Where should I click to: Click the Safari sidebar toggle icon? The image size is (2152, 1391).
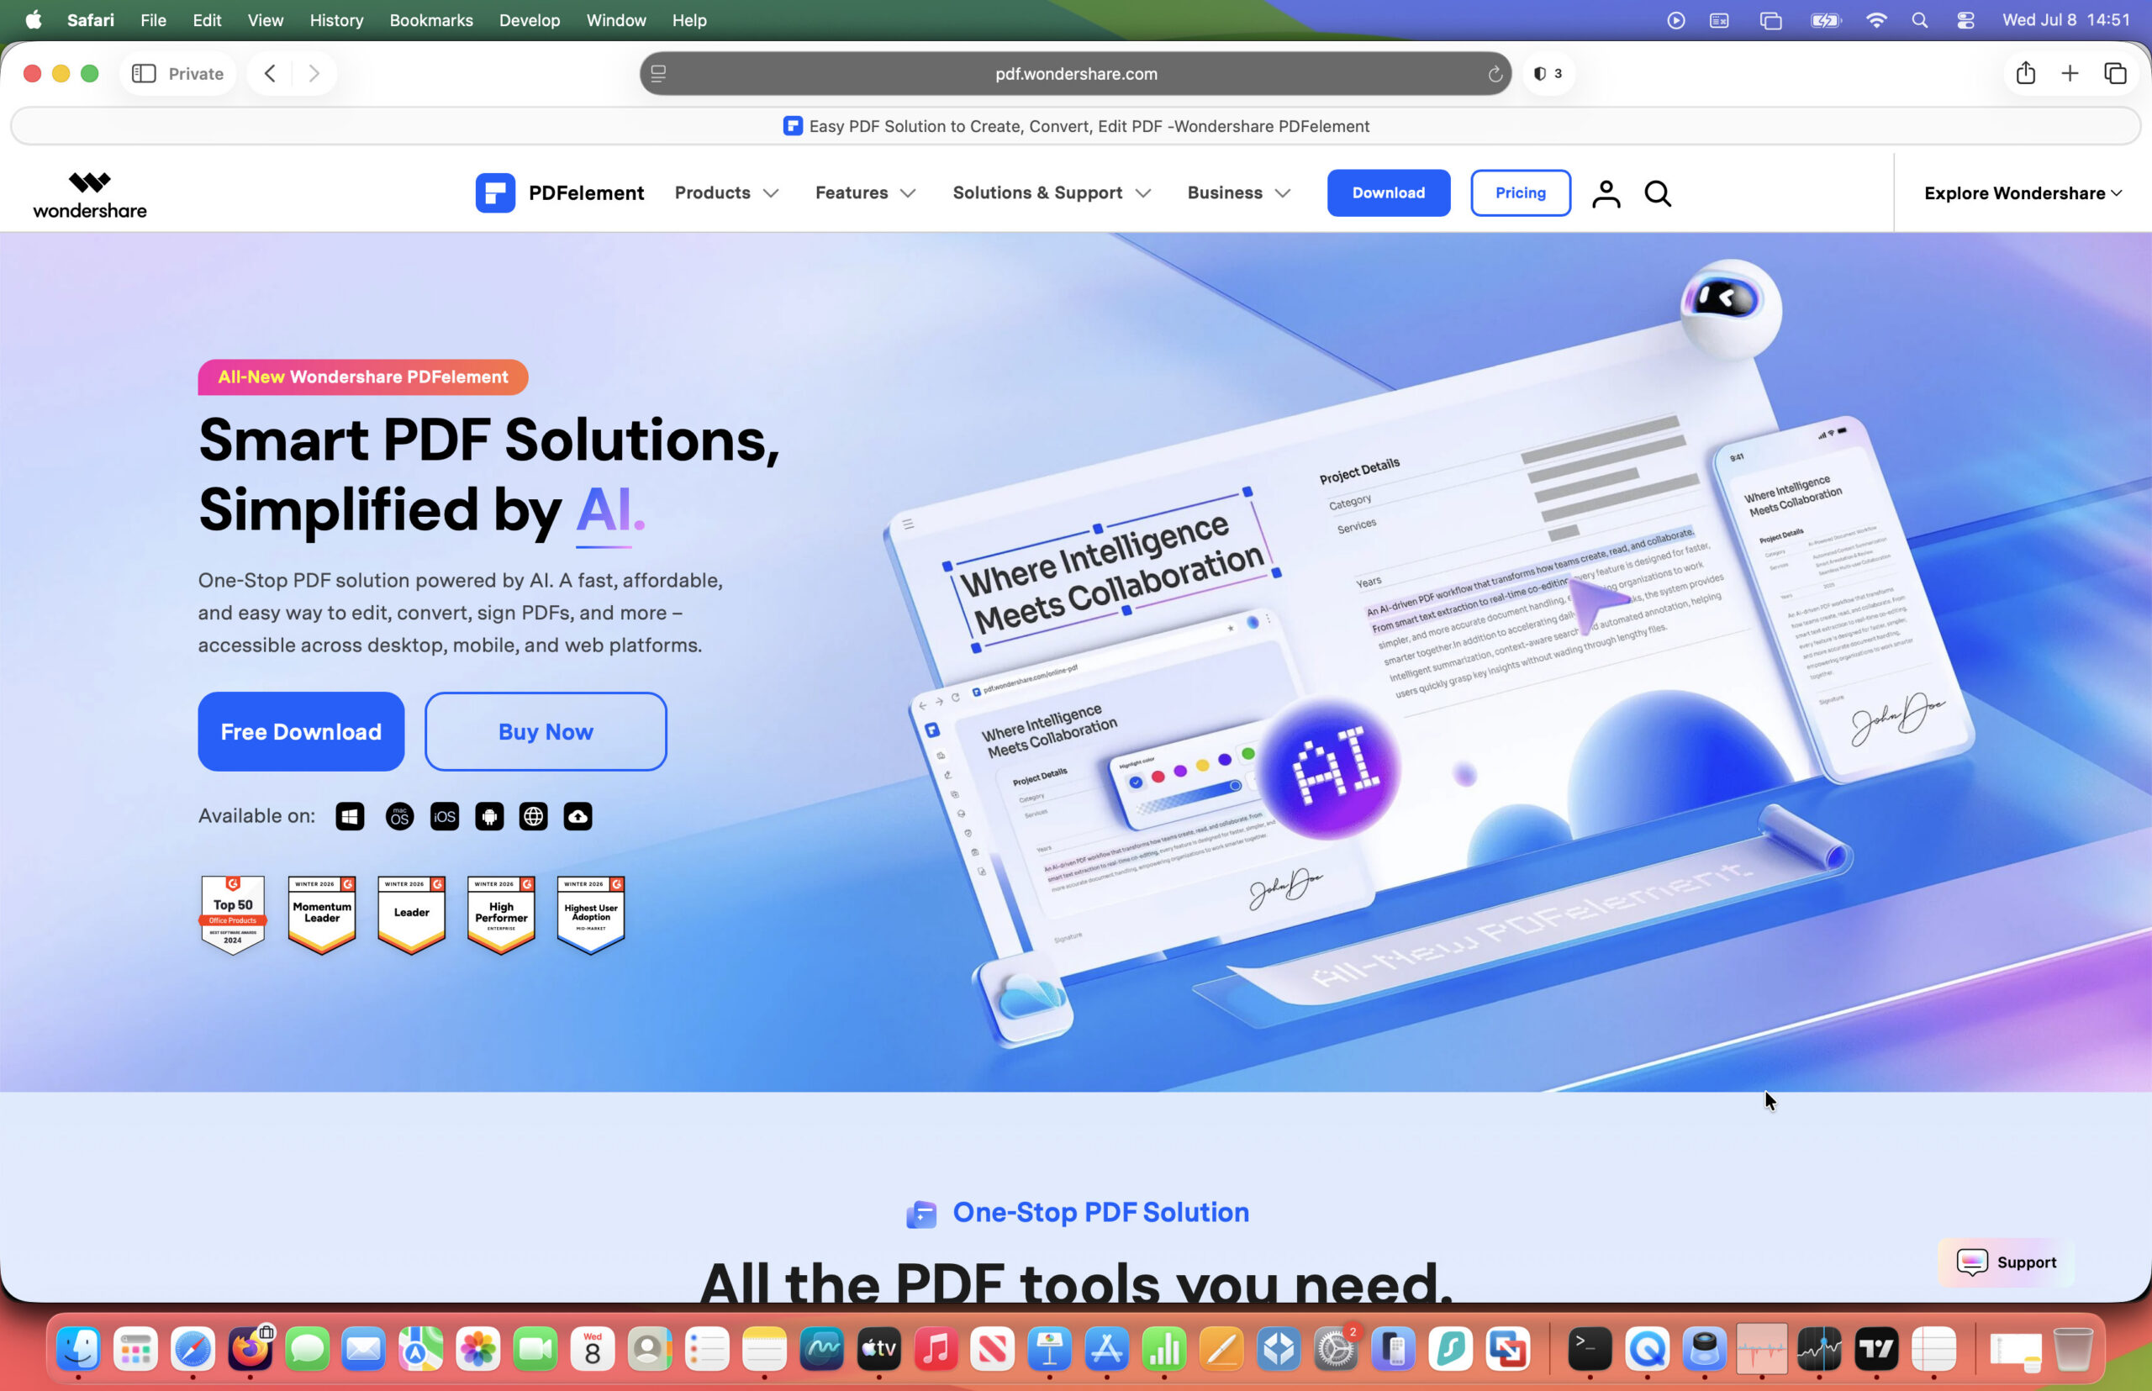click(x=144, y=73)
